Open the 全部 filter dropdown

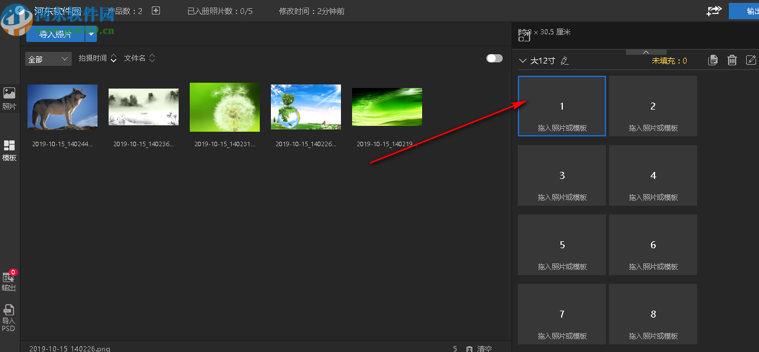tap(48, 59)
